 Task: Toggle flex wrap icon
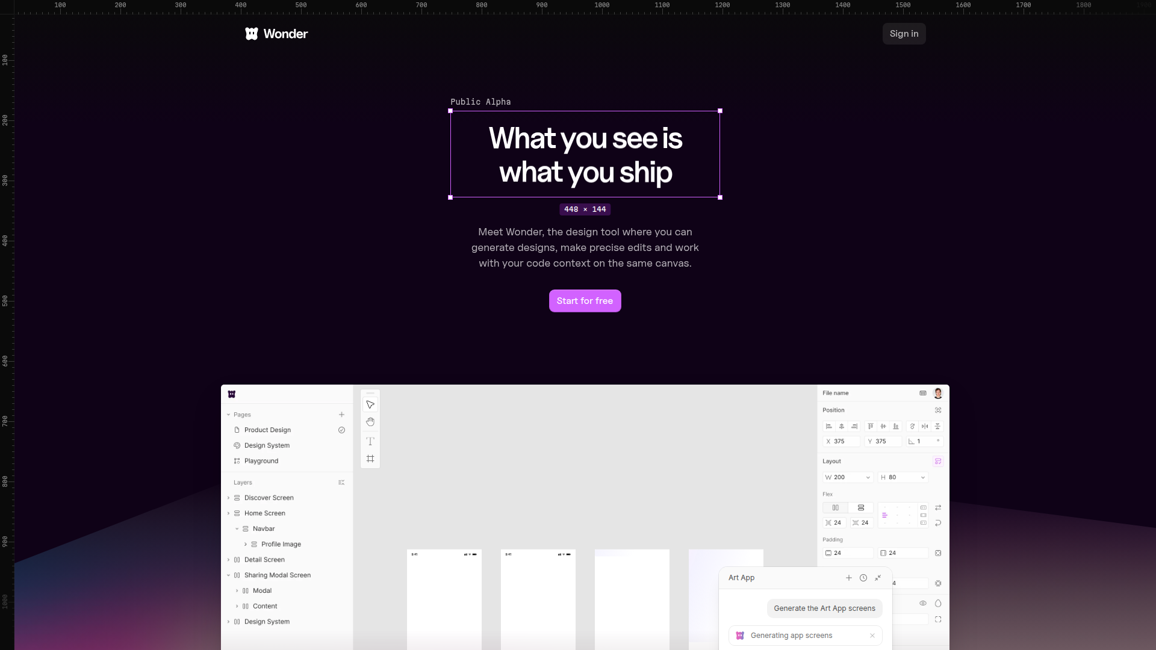point(938,523)
